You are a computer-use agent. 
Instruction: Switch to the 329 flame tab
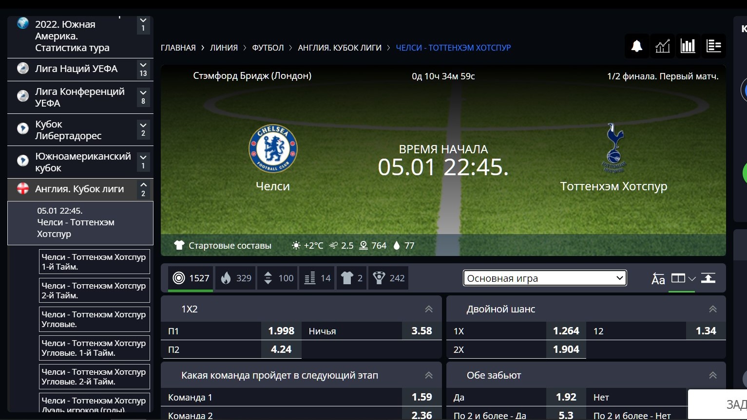[236, 278]
